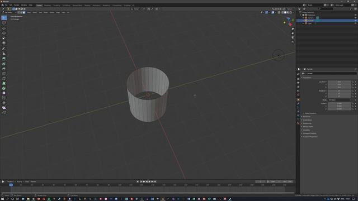Switch perspective/orthographic with the grid icon
This screenshot has width=358, height=201.
293,42
